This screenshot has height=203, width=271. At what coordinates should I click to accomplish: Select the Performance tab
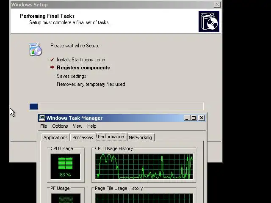111,137
